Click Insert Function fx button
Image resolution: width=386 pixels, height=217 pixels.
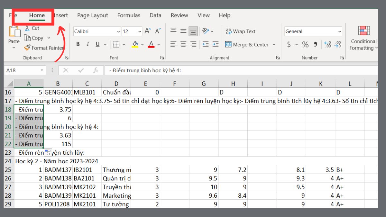click(x=96, y=70)
